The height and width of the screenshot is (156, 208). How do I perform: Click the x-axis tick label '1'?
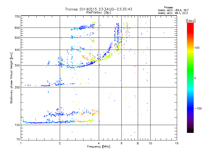tap(21, 143)
